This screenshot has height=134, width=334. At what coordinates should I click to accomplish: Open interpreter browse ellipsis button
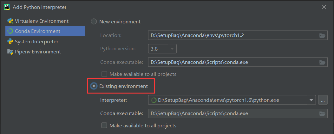click(323, 100)
